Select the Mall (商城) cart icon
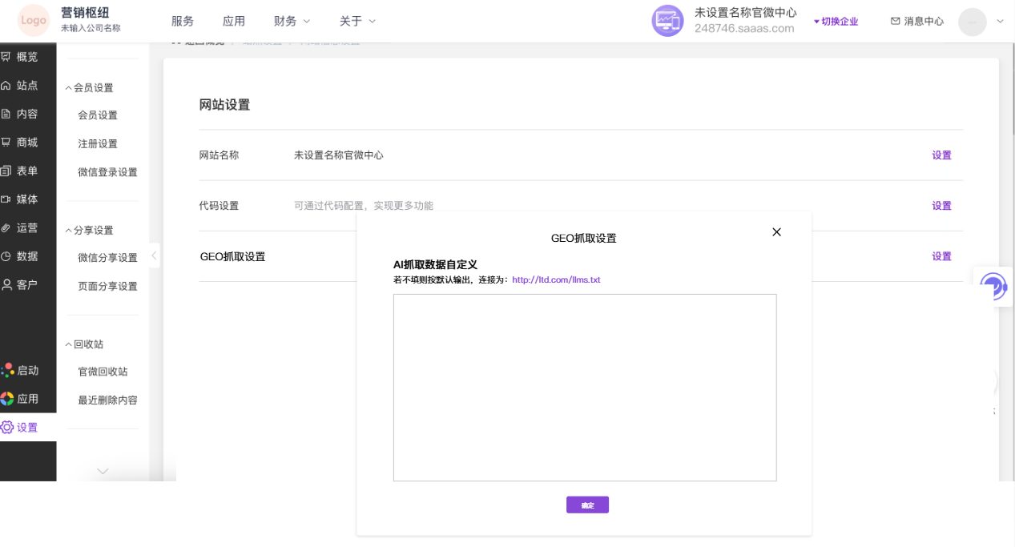This screenshot has height=547, width=1015. [x=6, y=143]
